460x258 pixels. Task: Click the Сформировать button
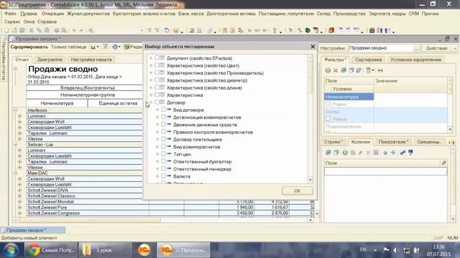click(29, 47)
